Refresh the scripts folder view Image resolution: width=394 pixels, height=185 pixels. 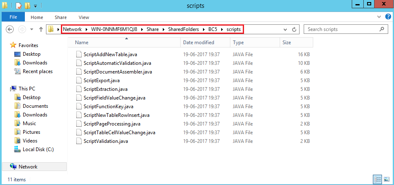294,30
